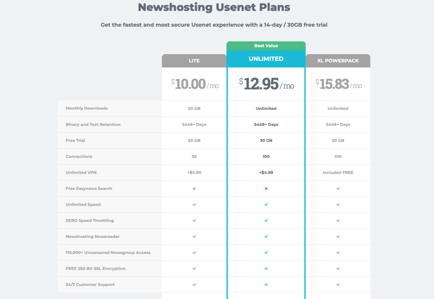
Task: Click the Connections row label
Action: 79,157
